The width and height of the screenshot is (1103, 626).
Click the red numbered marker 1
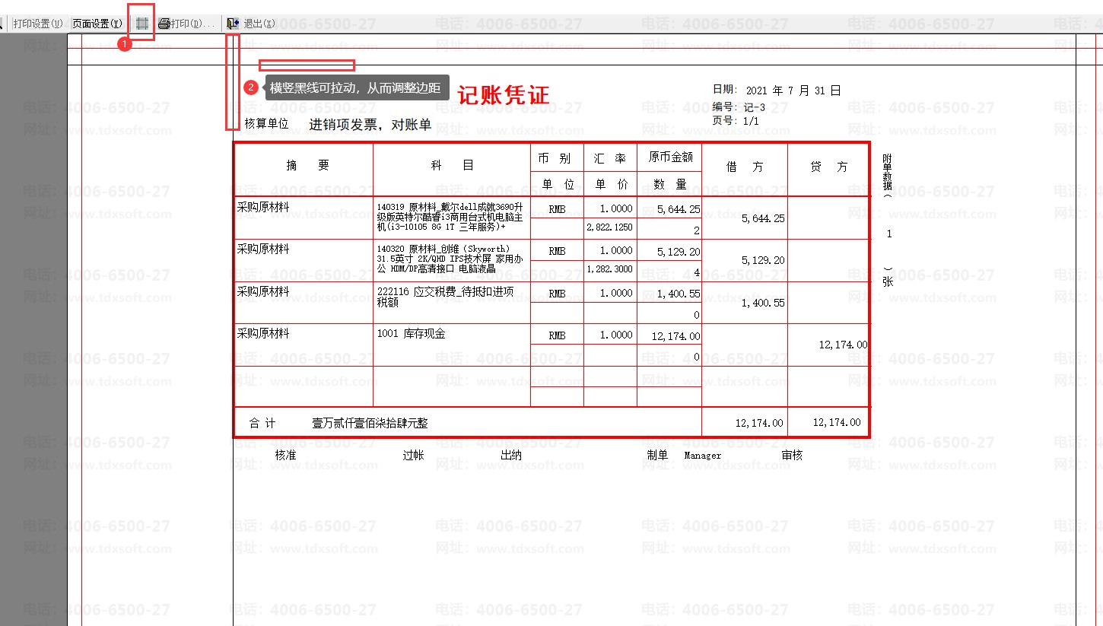(x=126, y=45)
